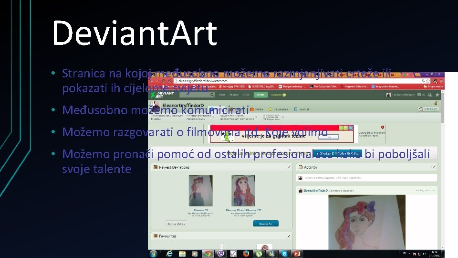458x258 pixels.
Task: Click the DeviantArt logo in the site header
Action: (162, 95)
